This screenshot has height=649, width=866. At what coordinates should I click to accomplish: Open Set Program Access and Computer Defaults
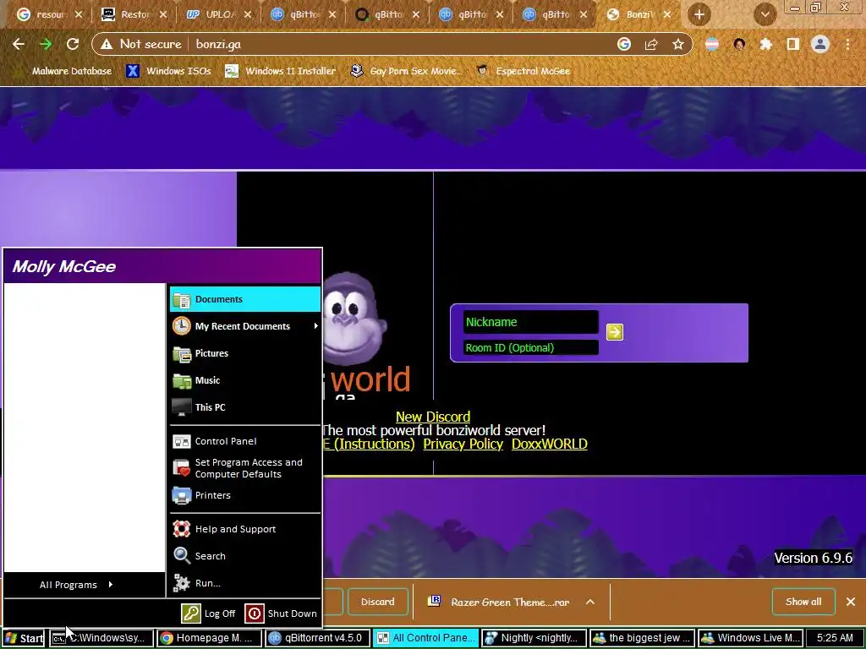[244, 468]
